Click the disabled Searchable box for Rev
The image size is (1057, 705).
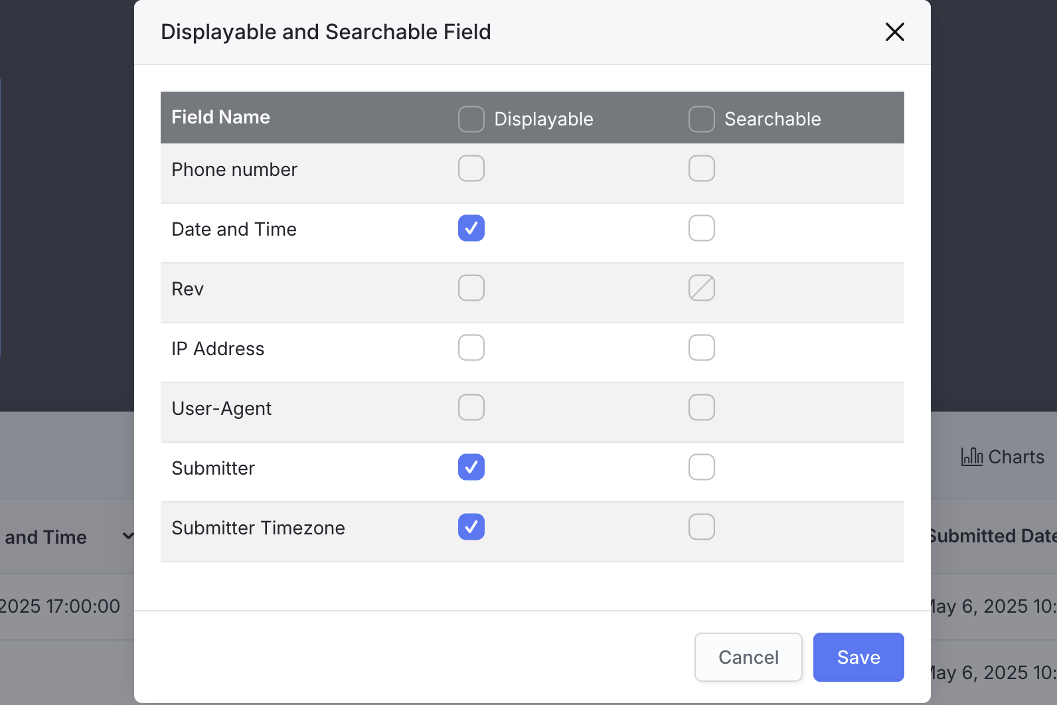(x=702, y=288)
